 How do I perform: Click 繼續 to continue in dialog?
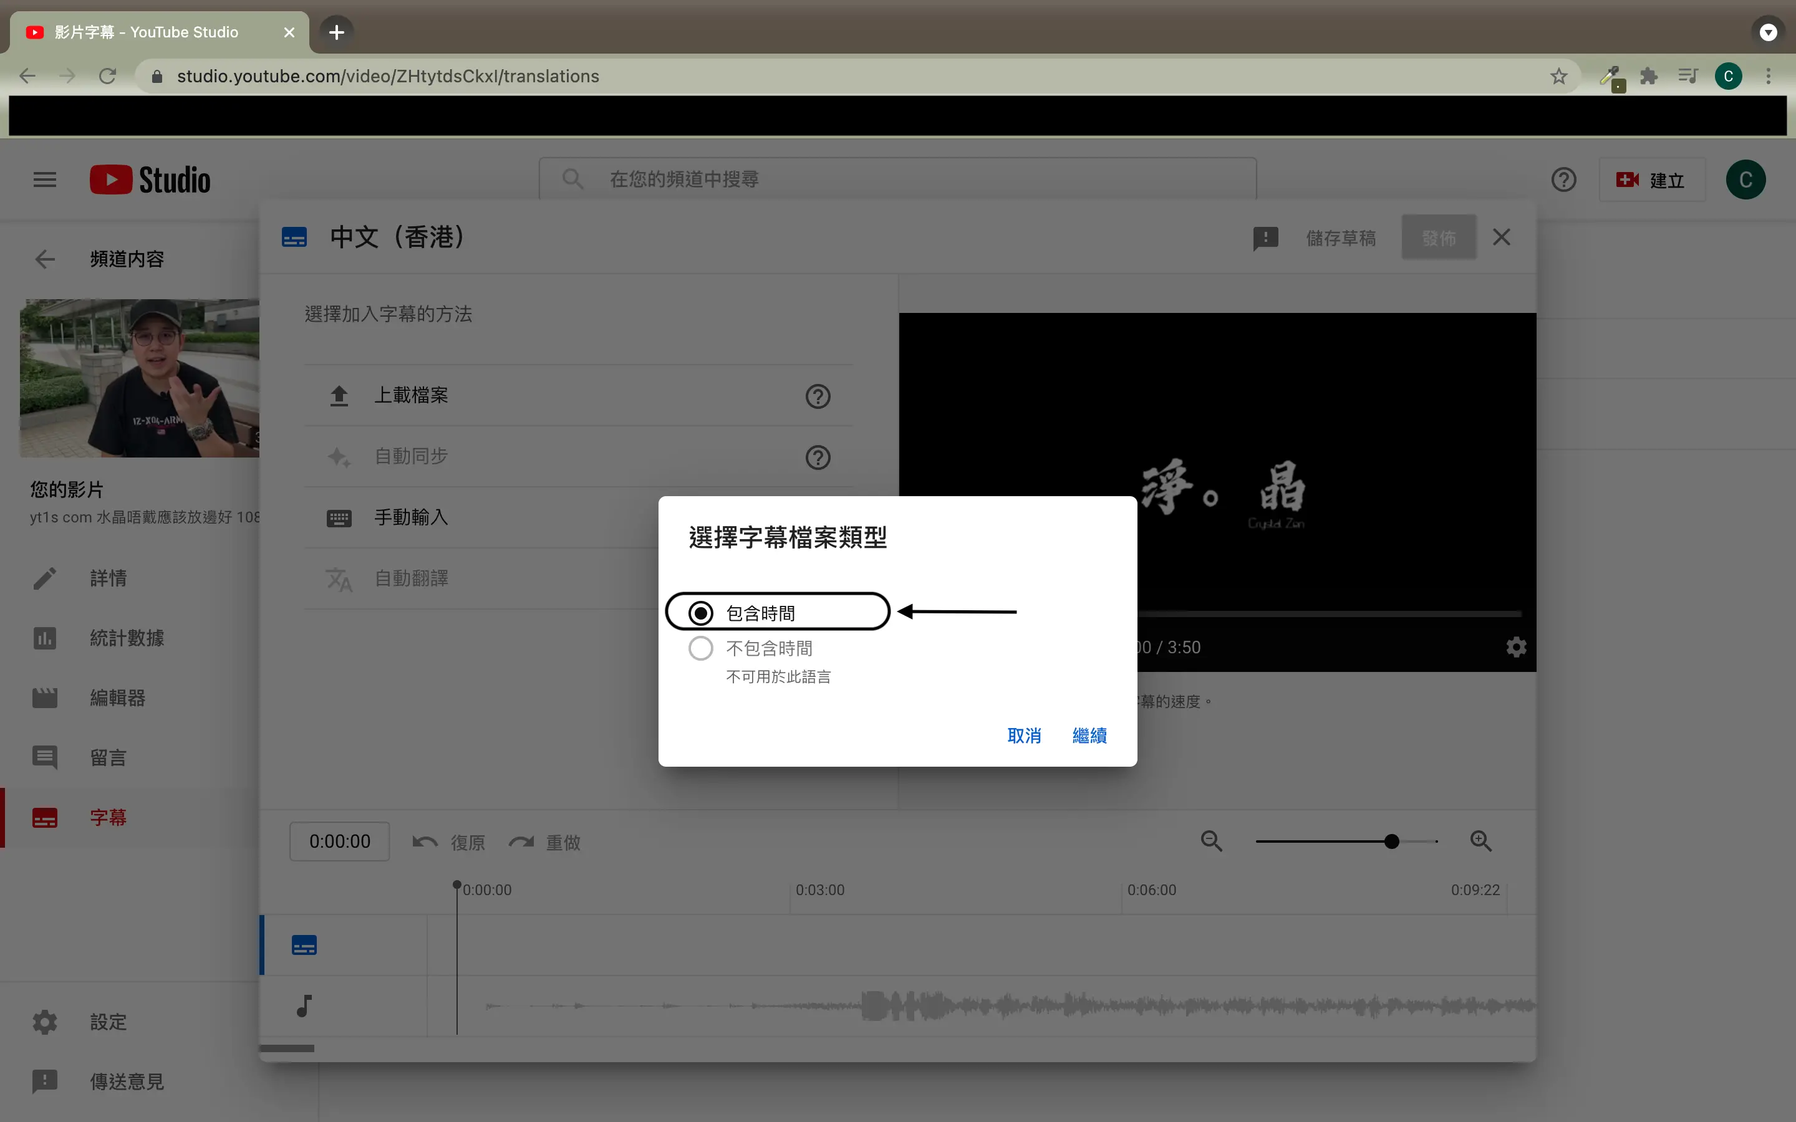click(1089, 736)
